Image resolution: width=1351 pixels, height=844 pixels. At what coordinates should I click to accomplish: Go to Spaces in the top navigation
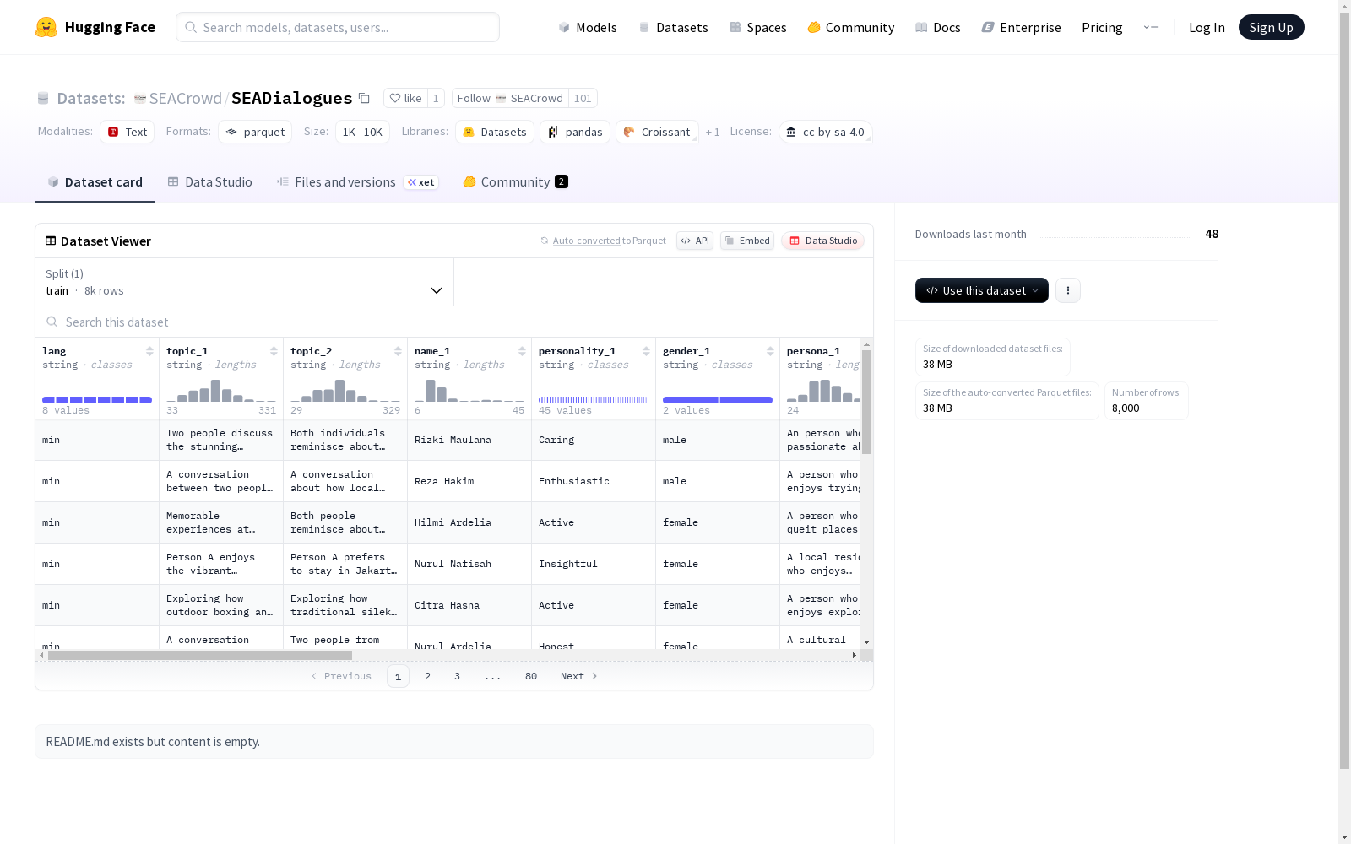(x=758, y=27)
